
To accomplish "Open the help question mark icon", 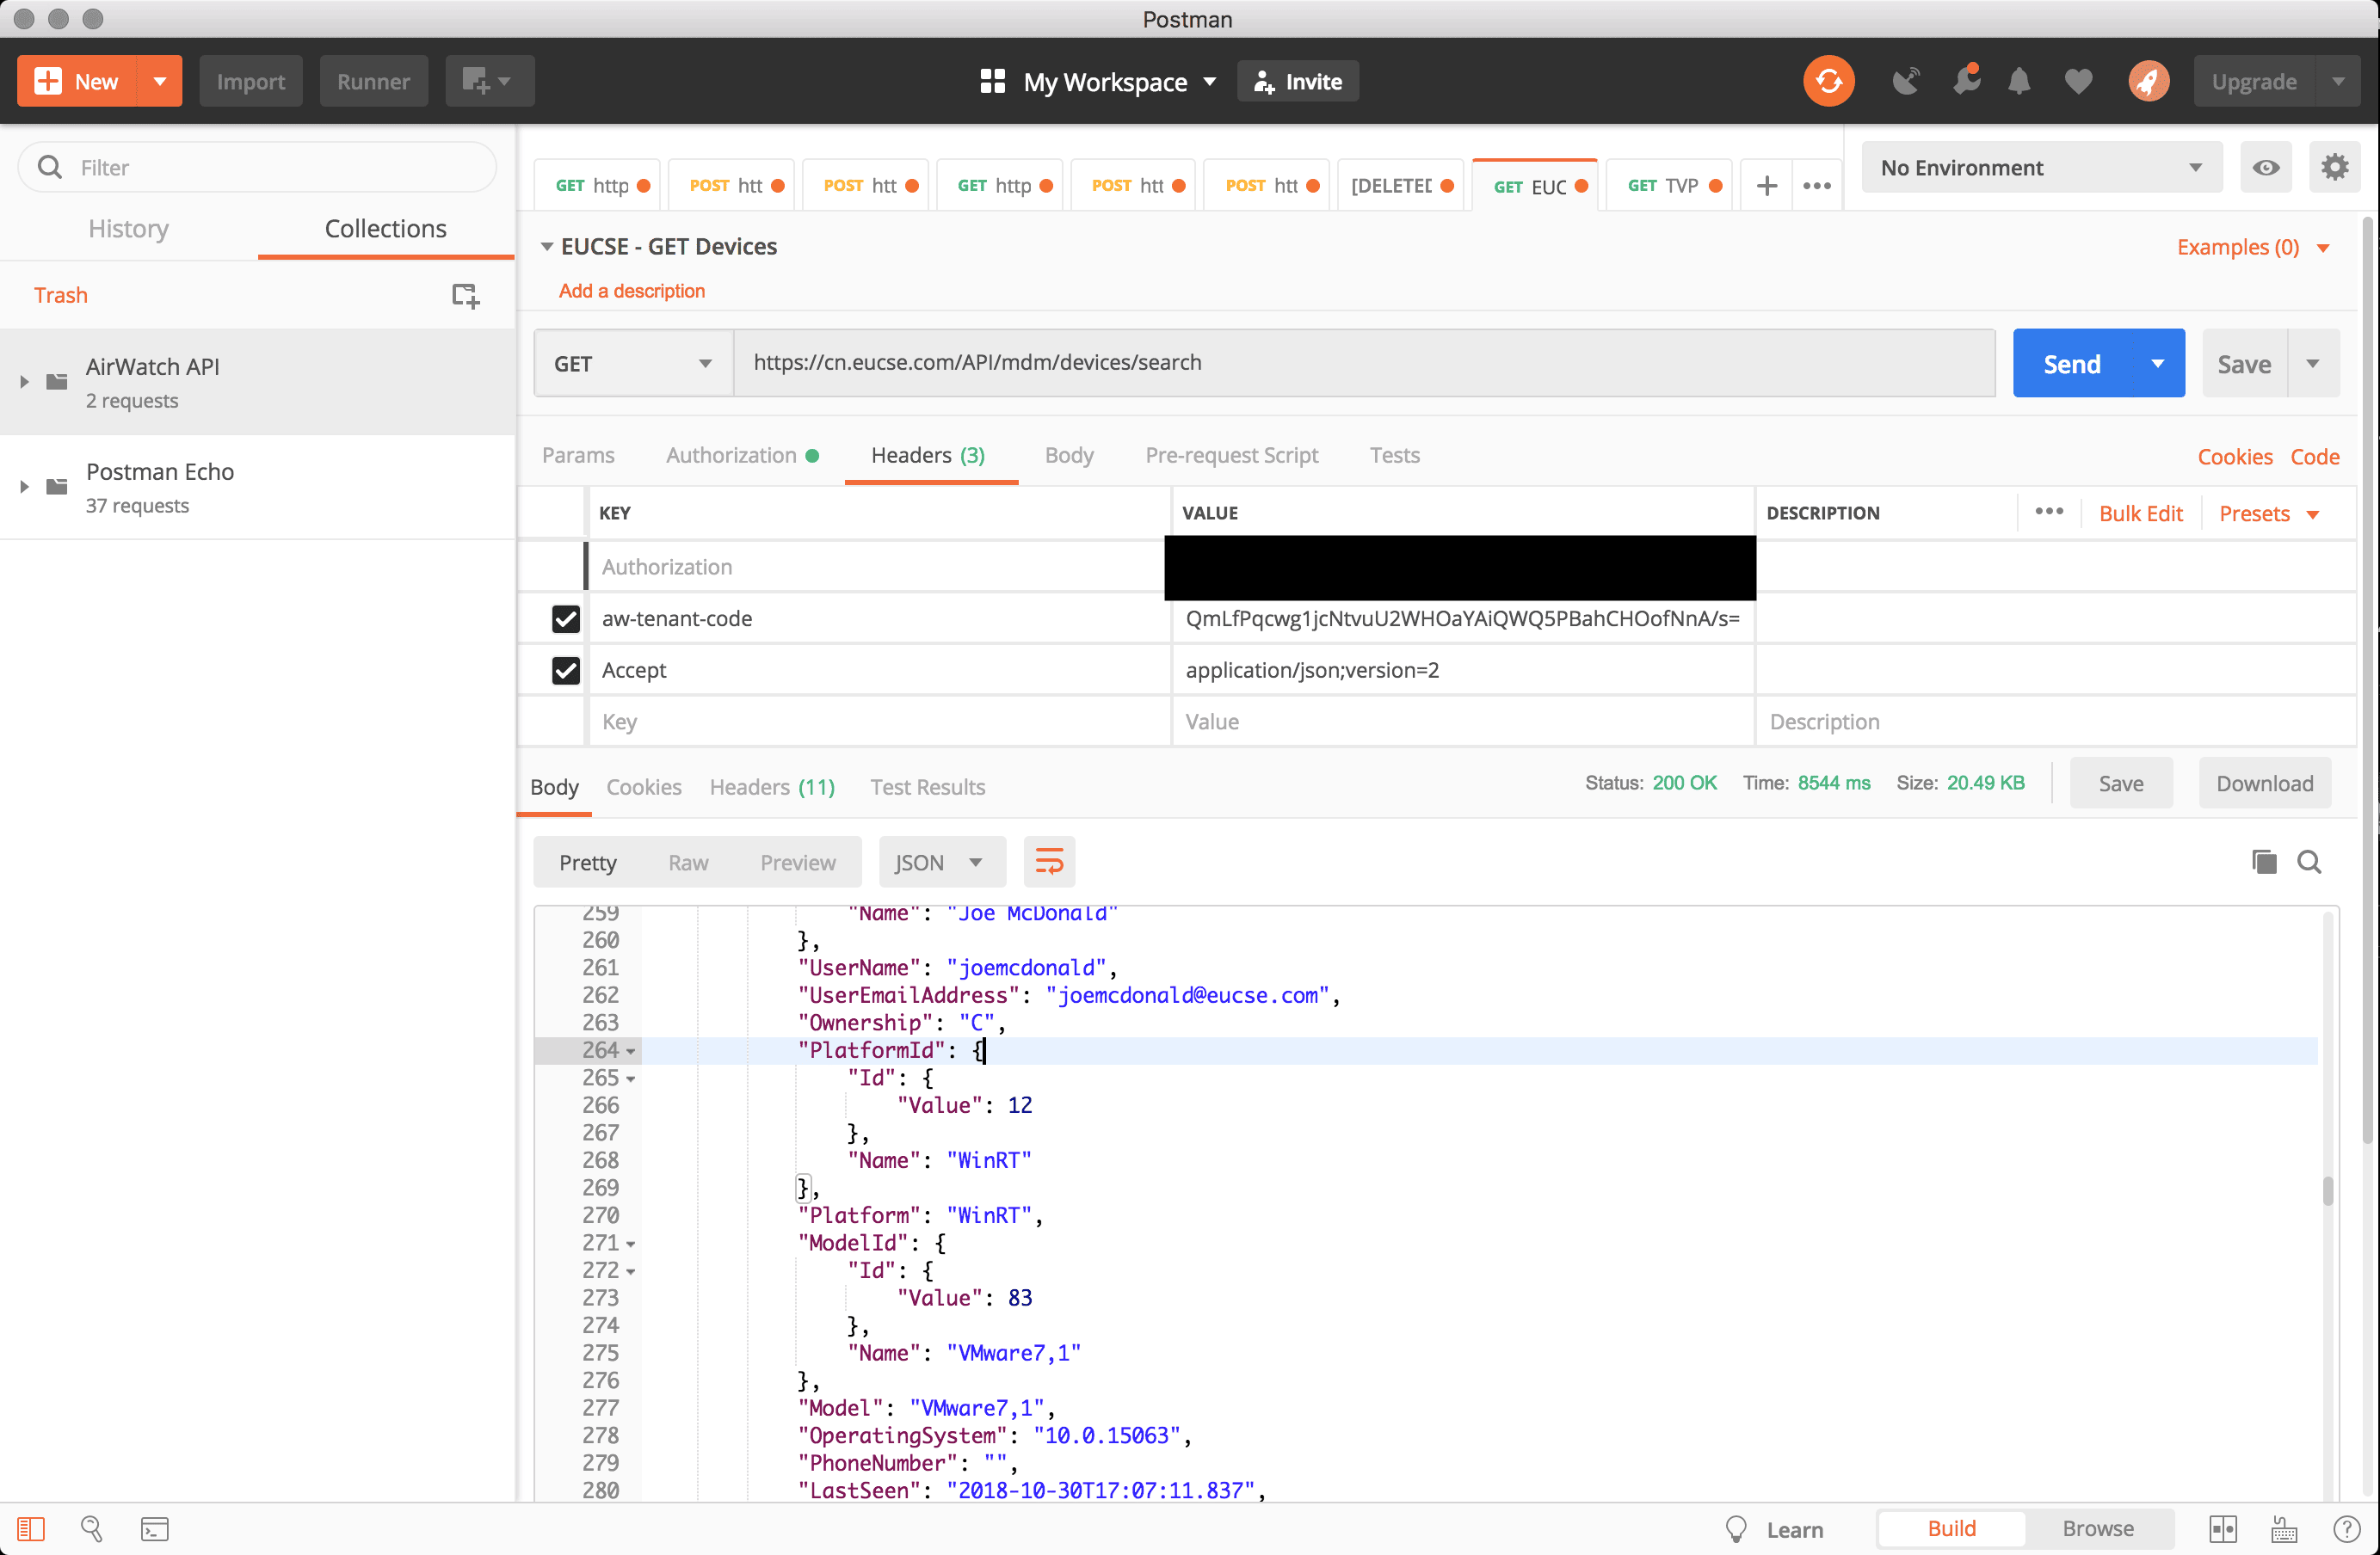I will click(2346, 1529).
